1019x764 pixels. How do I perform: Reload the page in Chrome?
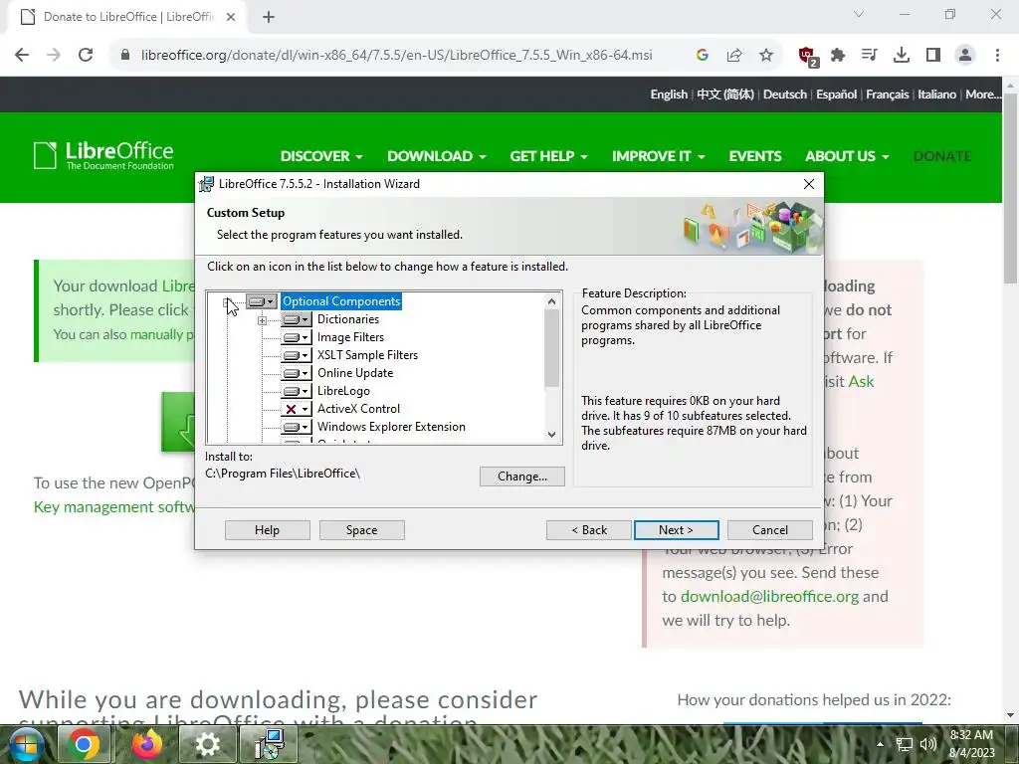pyautogui.click(x=86, y=56)
